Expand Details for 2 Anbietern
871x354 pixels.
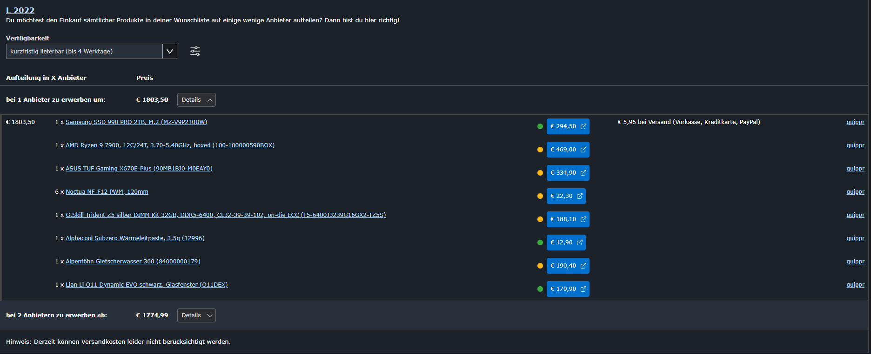tap(196, 315)
